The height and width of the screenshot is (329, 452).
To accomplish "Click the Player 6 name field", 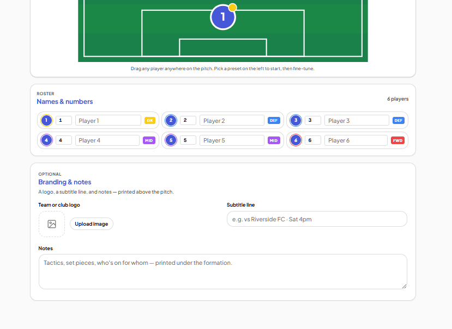I will pos(356,140).
